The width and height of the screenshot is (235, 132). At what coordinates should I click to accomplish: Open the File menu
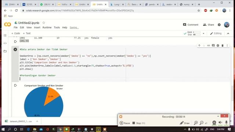15,27
